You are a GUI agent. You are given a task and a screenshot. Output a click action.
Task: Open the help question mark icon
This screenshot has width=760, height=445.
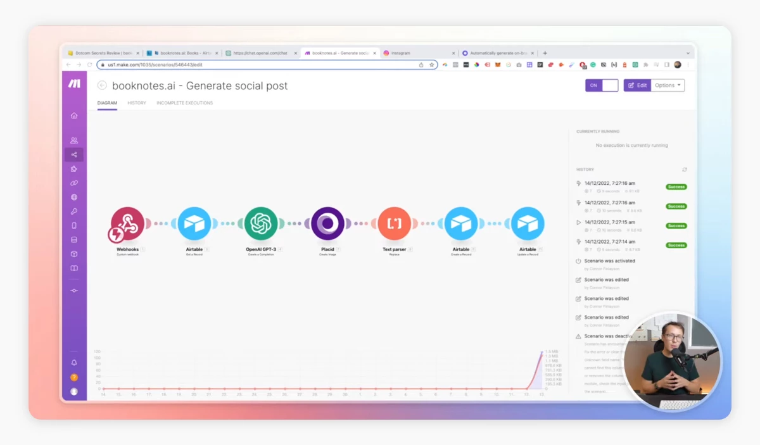click(74, 377)
